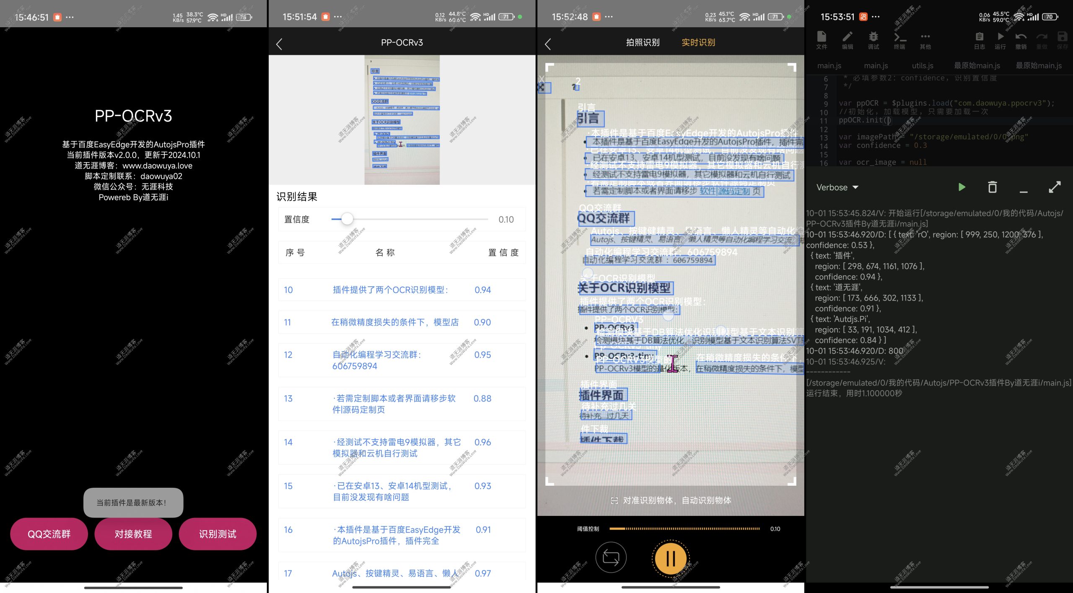Open the QQ交流群 button
The image size is (1073, 593).
click(49, 534)
